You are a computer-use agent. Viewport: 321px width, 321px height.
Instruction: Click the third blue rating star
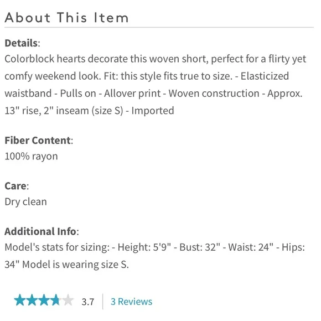(44, 301)
